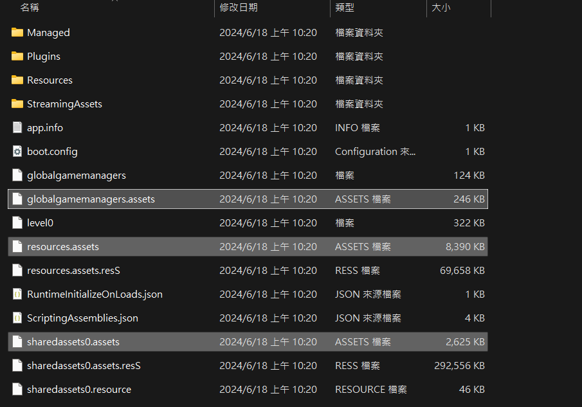582x407 pixels.
Task: Click the sort arrow above the 名稱 column
Action: (114, 1)
